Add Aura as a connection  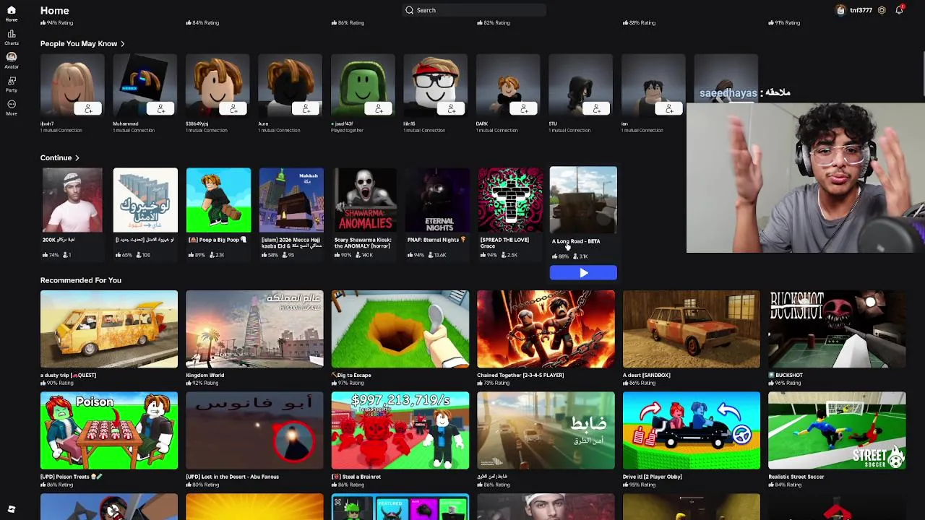click(306, 108)
